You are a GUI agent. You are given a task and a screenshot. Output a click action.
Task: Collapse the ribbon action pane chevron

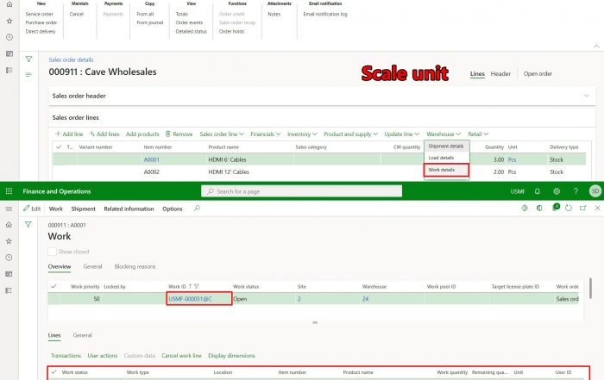596,47
